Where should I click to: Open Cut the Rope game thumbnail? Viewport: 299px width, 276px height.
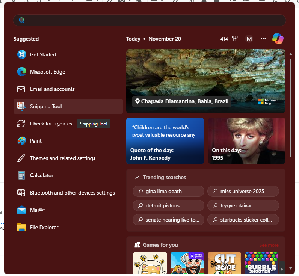[225, 263]
